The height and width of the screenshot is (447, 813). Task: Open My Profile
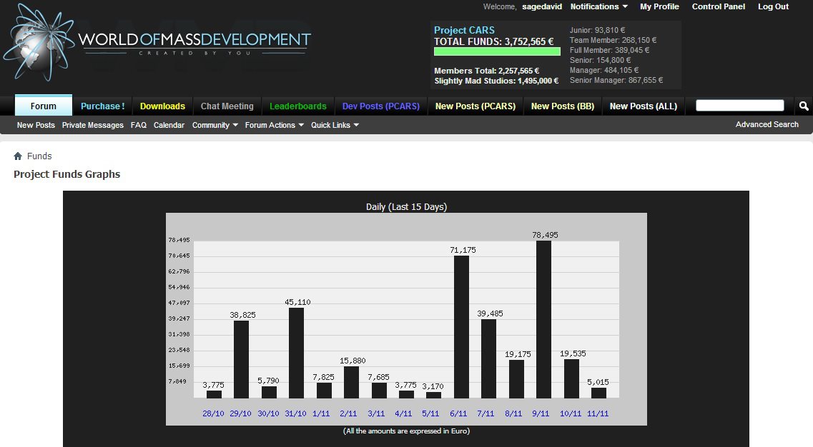pos(659,6)
